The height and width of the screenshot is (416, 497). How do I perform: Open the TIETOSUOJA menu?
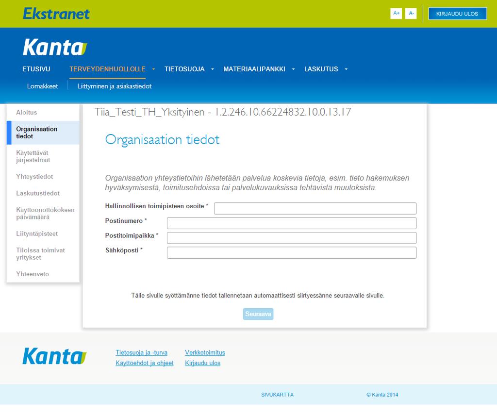(x=184, y=69)
